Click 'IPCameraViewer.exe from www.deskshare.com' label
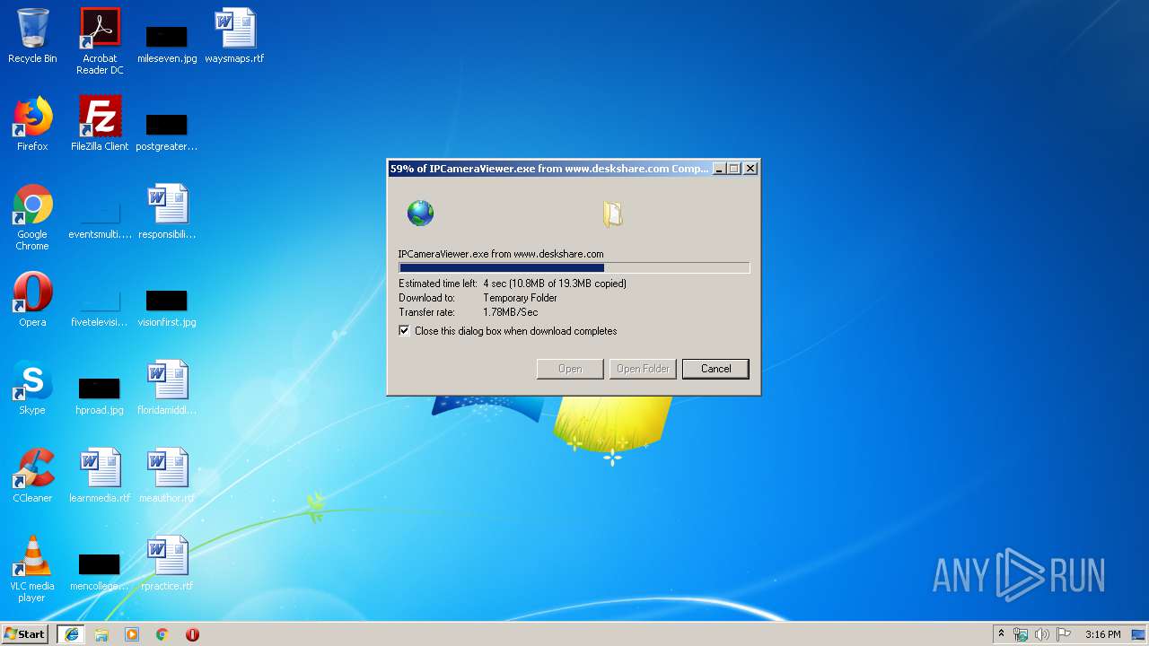1149x646 pixels. 501,254
